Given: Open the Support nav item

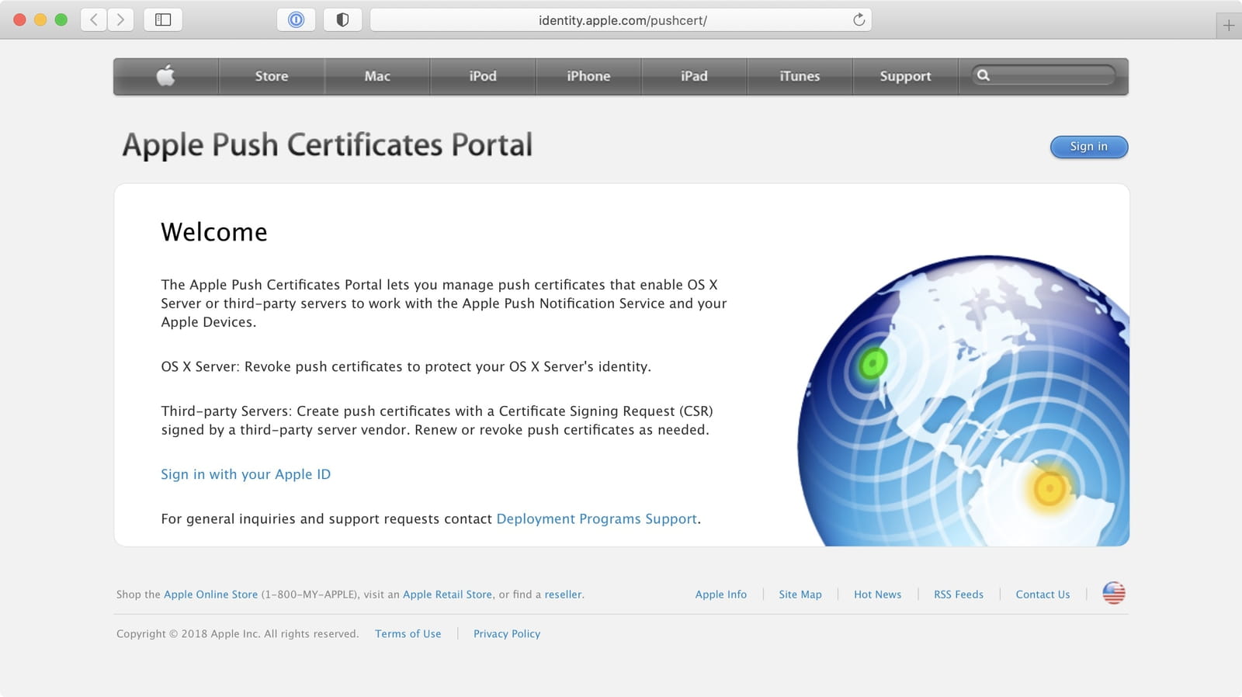Looking at the screenshot, I should [905, 76].
